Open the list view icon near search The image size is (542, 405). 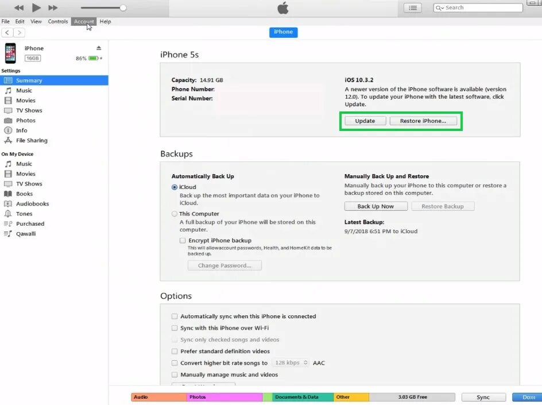(413, 7)
